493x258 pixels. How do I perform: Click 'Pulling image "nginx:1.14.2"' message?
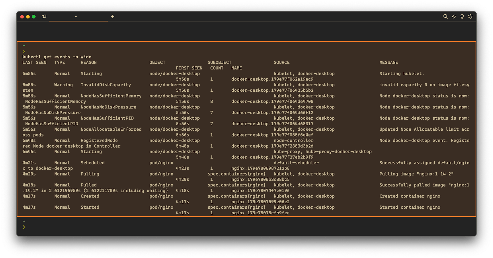click(x=416, y=174)
